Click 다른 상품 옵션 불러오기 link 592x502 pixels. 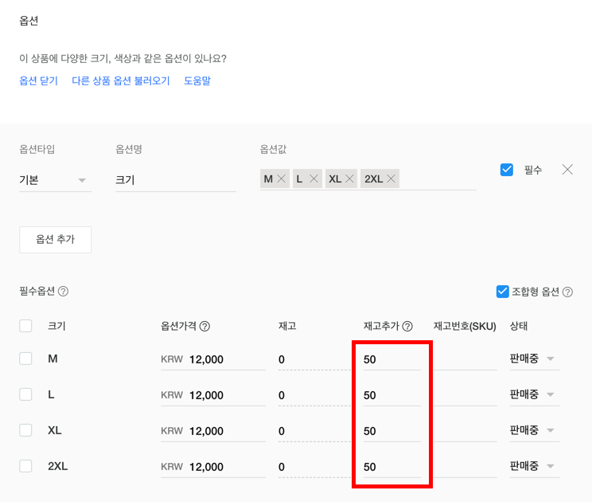click(x=121, y=80)
